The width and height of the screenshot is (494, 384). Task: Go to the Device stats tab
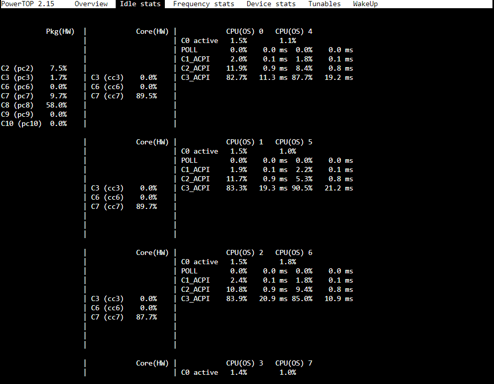[271, 4]
